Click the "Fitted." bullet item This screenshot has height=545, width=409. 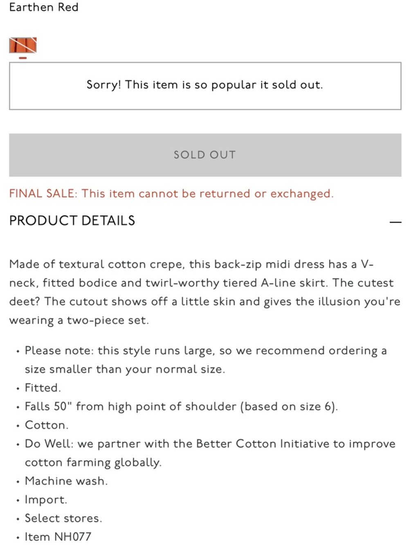43,388
